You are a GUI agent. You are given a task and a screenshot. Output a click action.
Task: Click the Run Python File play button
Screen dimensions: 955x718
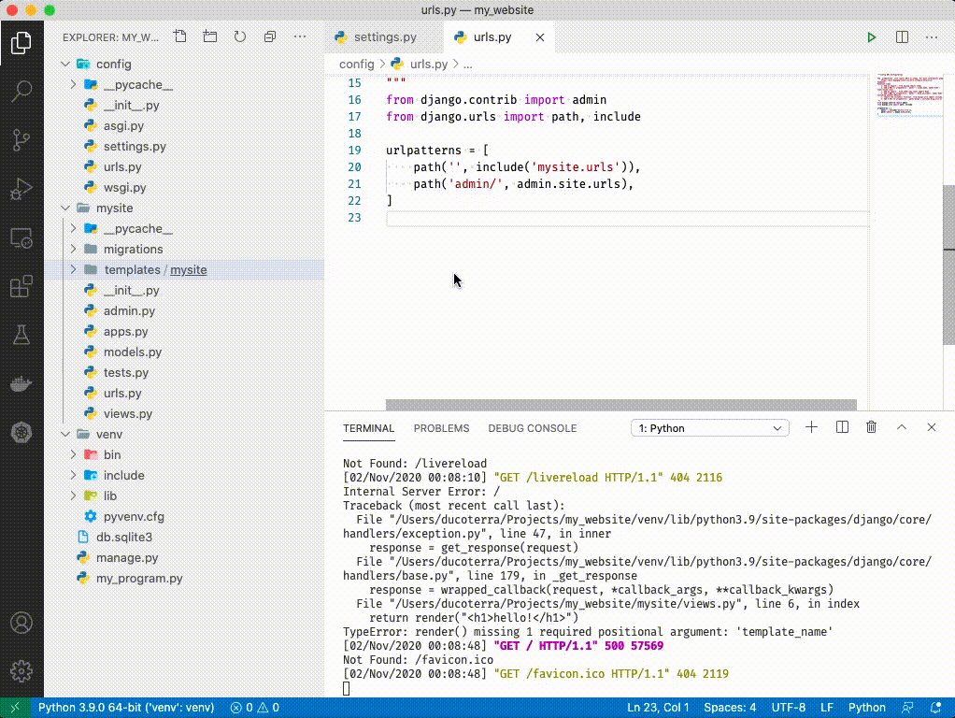[871, 37]
